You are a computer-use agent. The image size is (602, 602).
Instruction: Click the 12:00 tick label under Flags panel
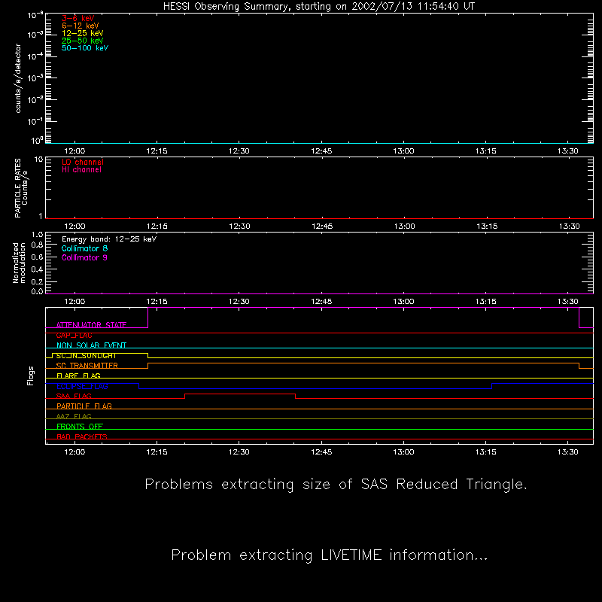(74, 452)
